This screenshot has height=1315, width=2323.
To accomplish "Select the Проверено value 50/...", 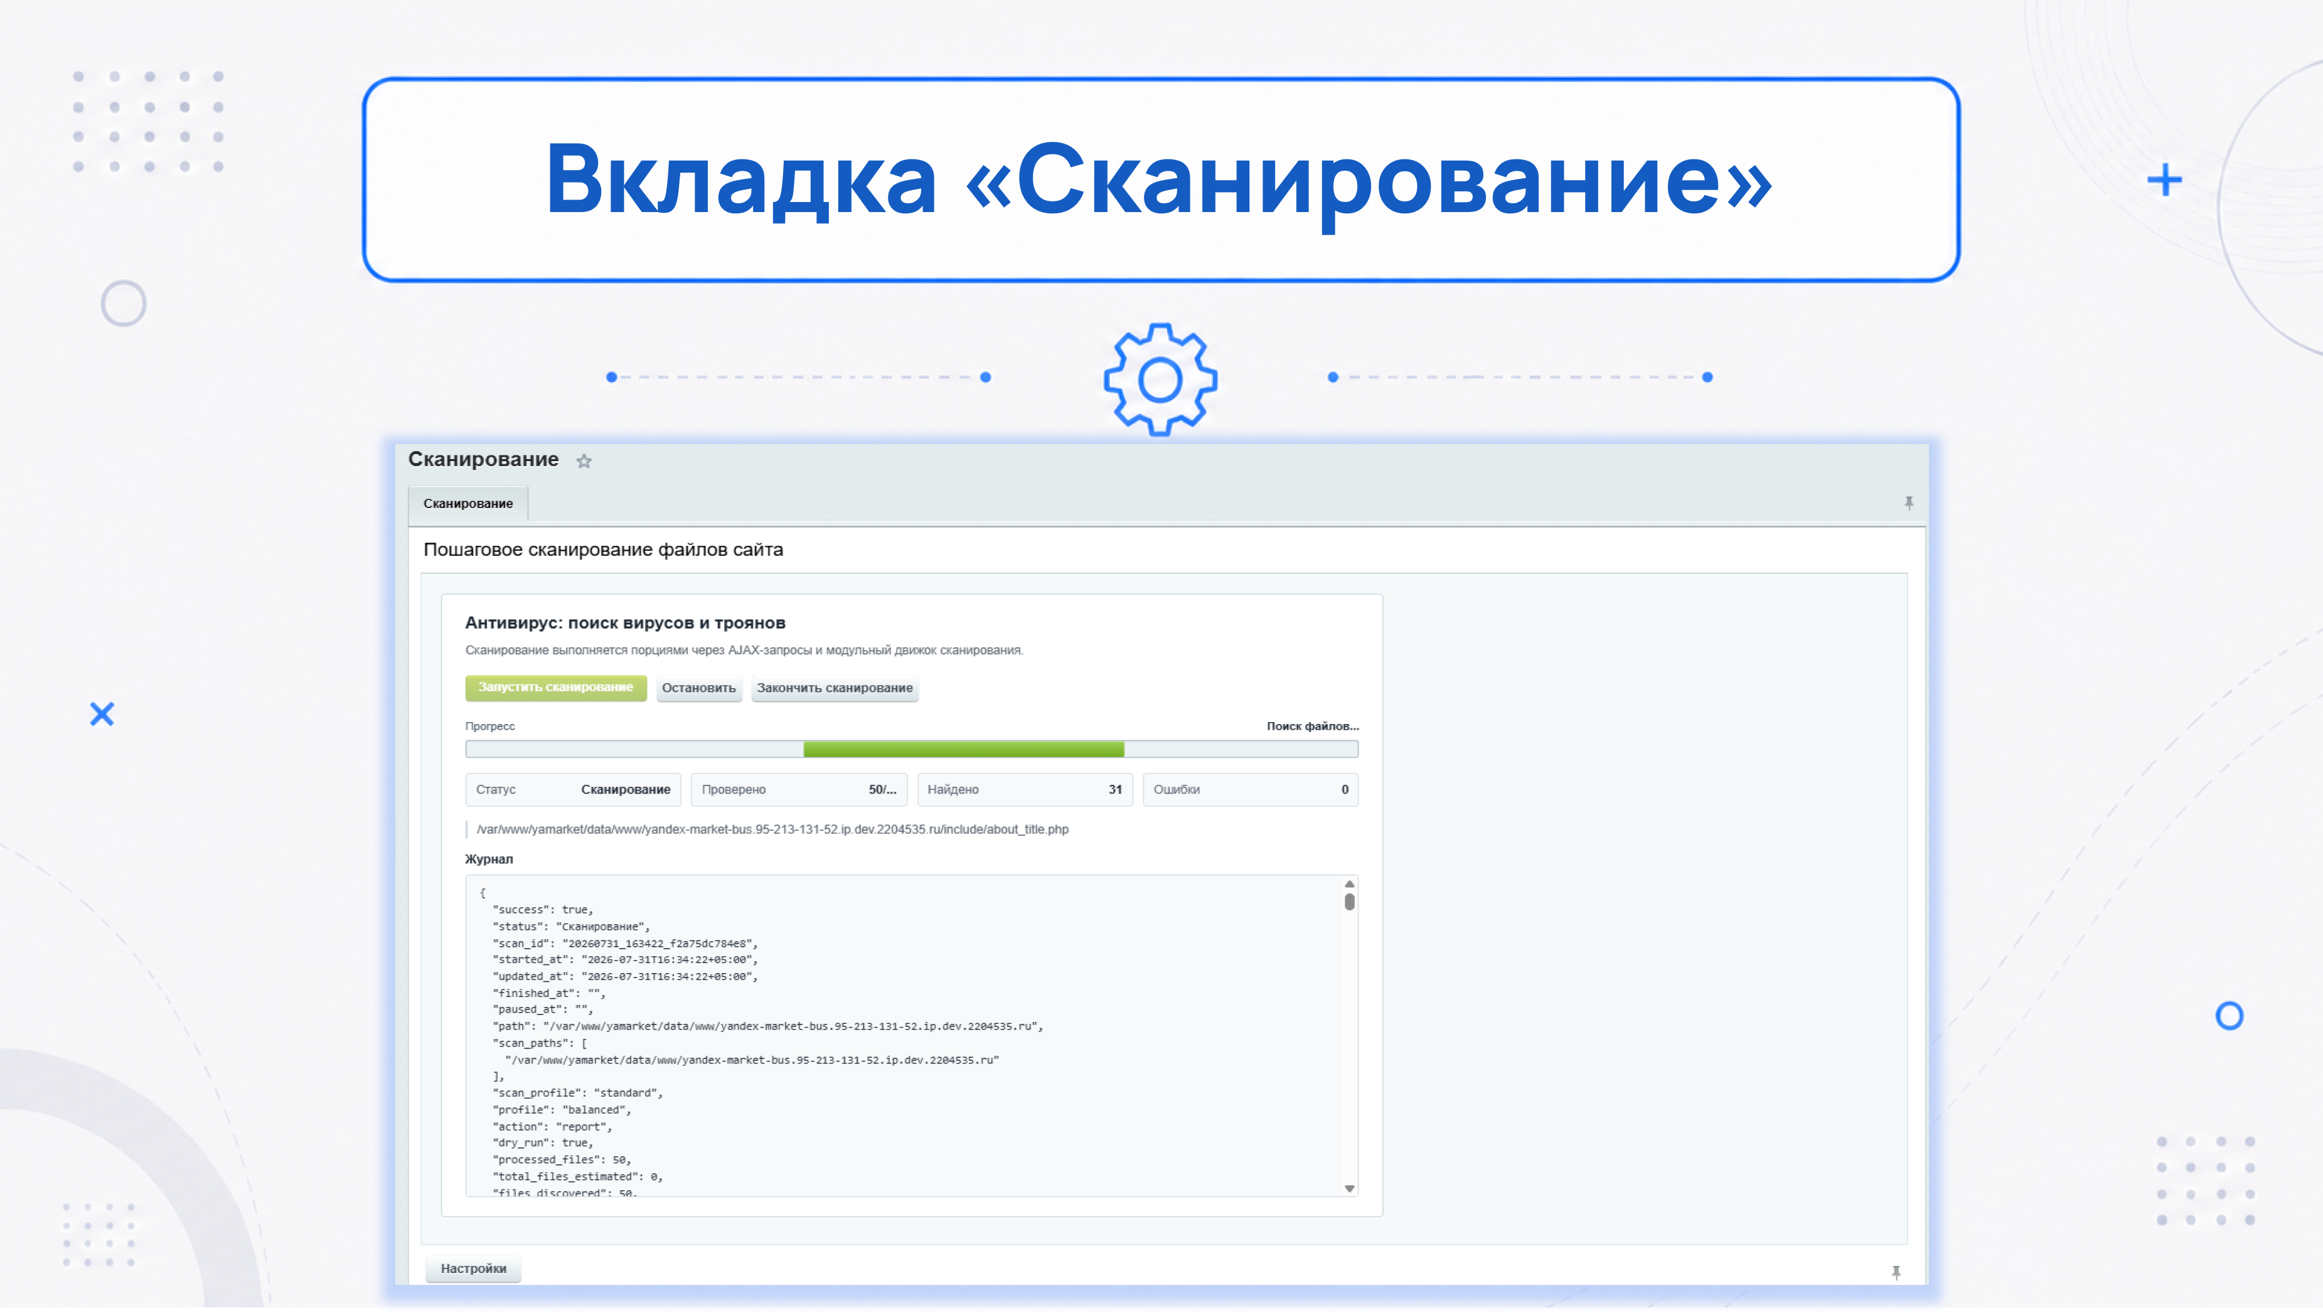I will pyautogui.click(x=882, y=791).
